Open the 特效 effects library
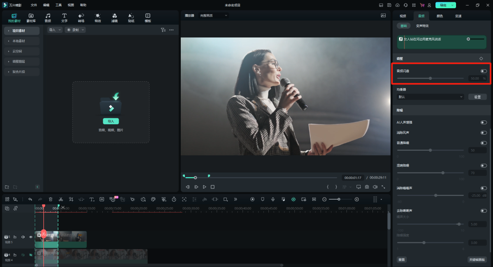Screen dimensions: 493x267 coord(98,18)
